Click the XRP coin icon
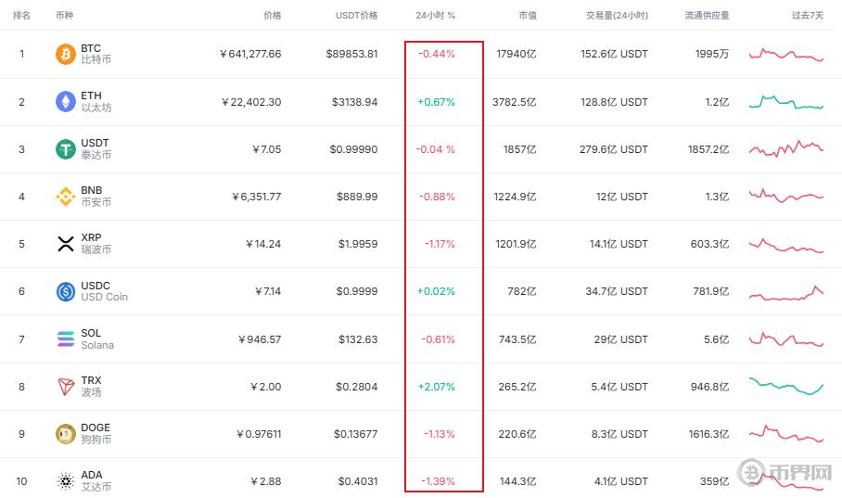842x498 pixels. 65,244
